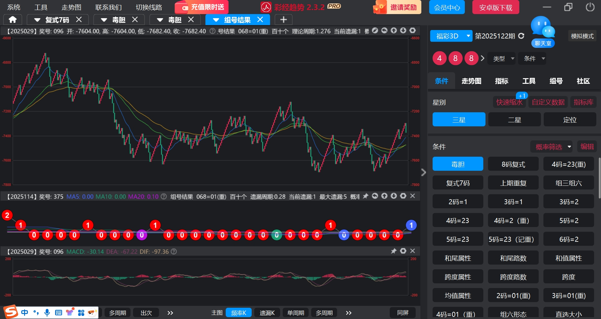
Task: Click the 安卓版下载 button
Action: [496, 7]
